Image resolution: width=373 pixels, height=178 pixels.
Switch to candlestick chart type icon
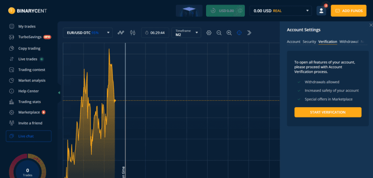tap(133, 33)
